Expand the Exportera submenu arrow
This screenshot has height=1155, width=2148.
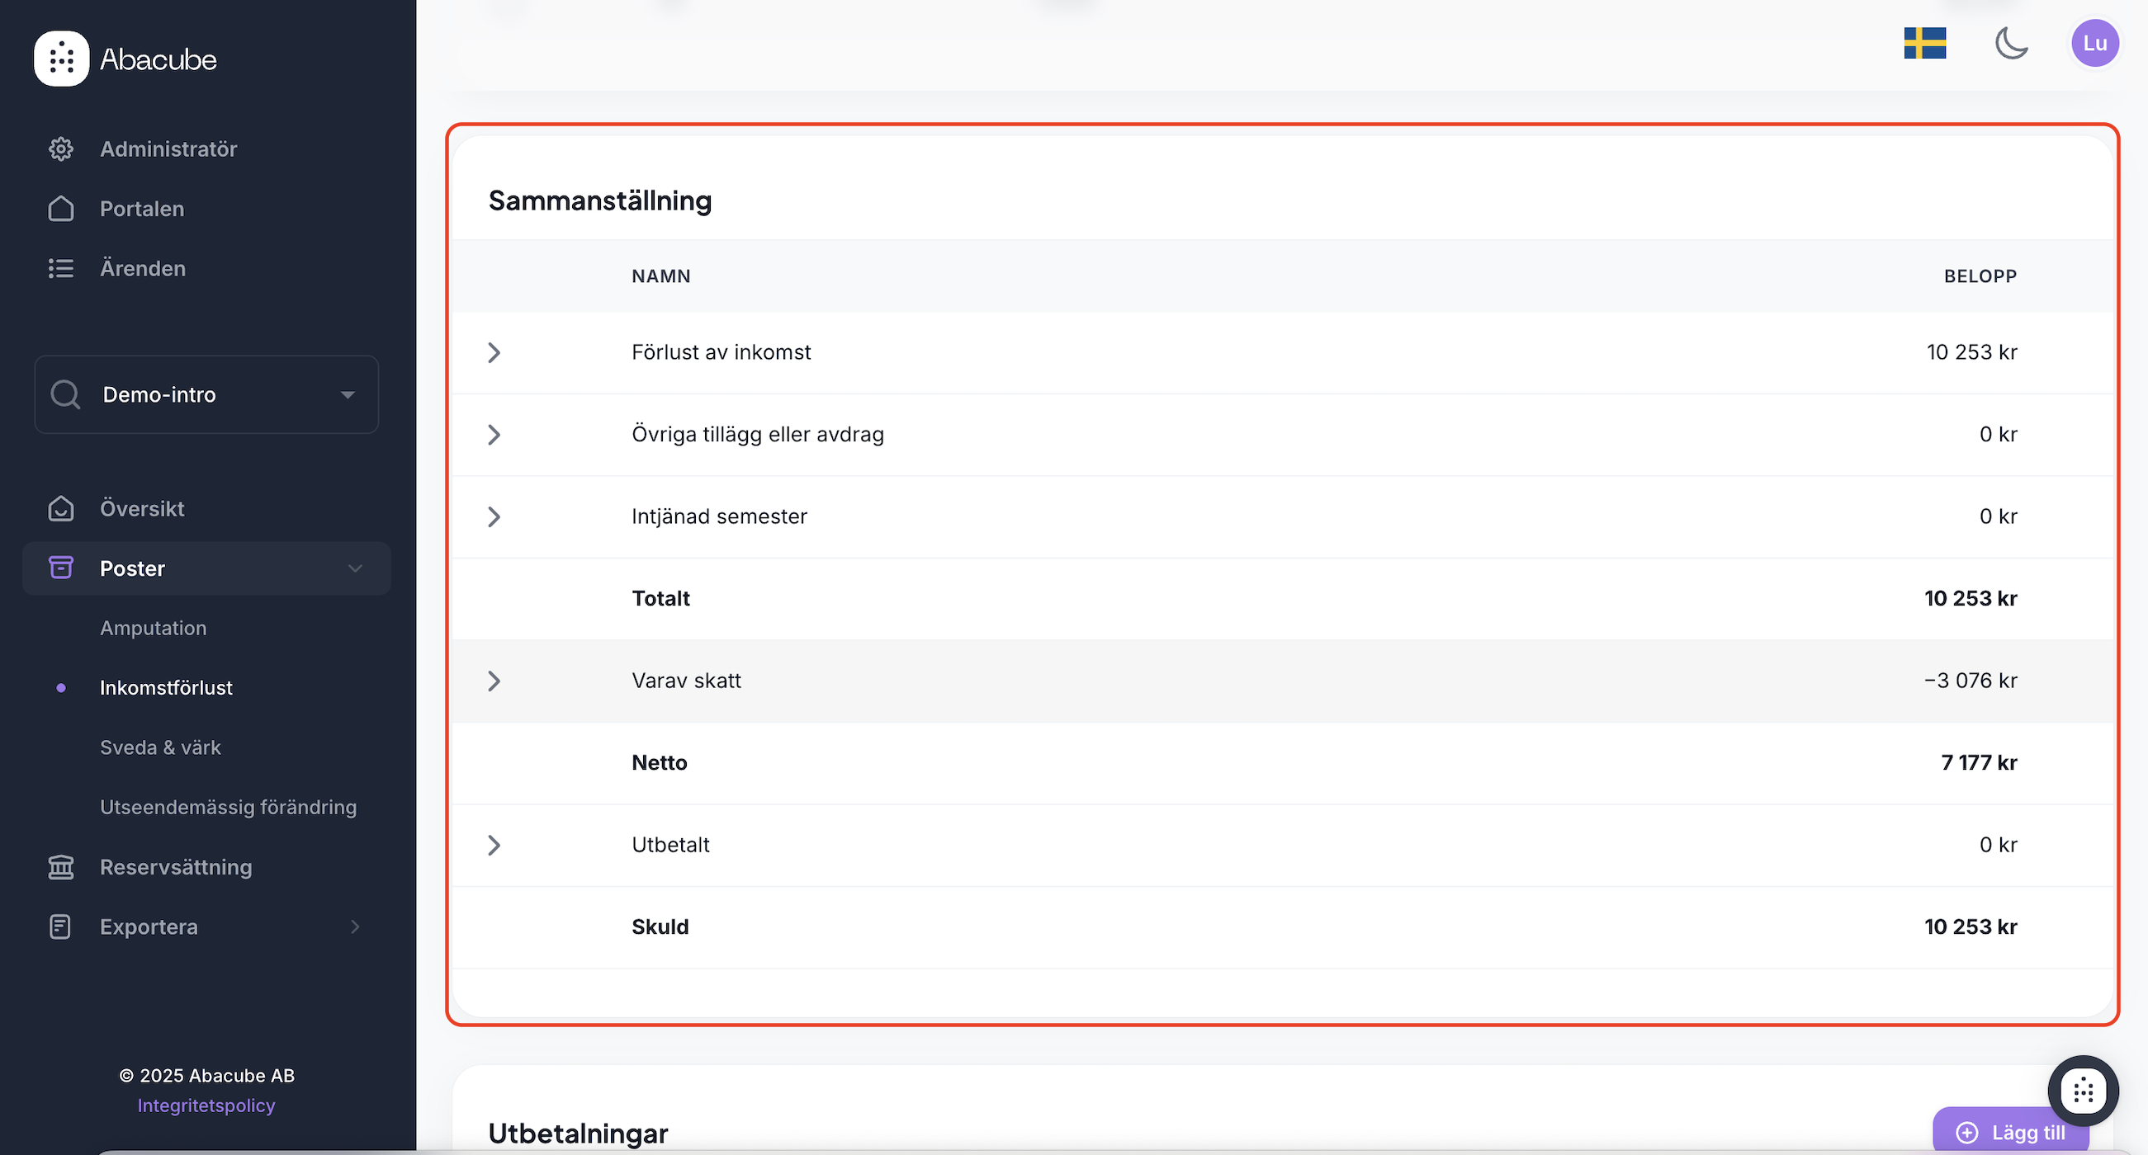click(x=354, y=926)
